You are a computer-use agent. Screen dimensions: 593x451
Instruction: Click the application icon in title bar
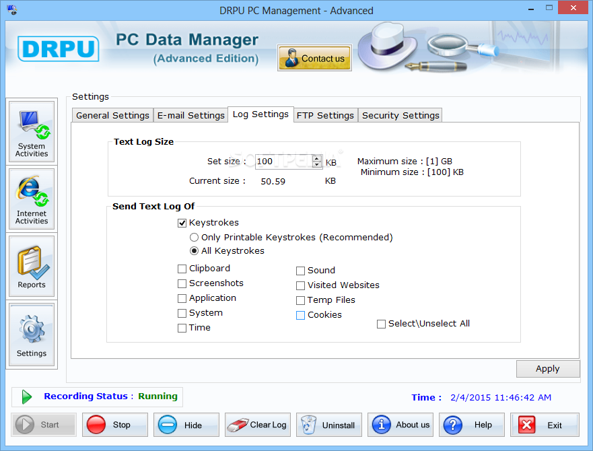tap(12, 9)
